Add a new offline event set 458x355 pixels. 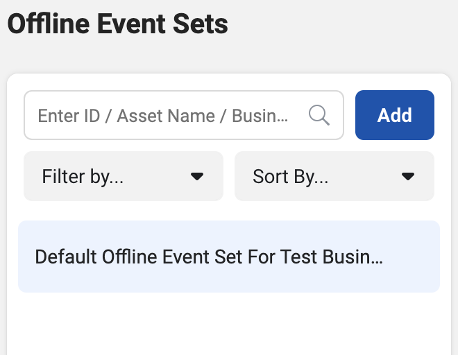click(395, 115)
